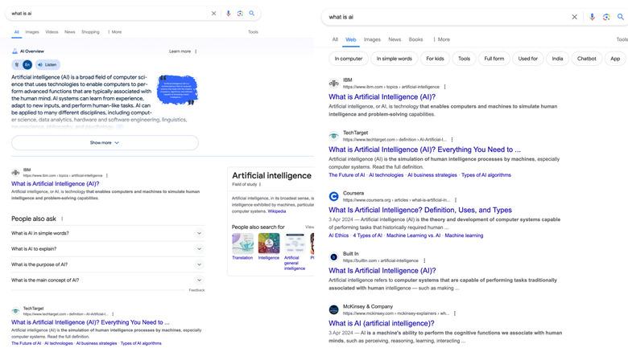Click Learn more in AI Overview
Viewport: 628px width, 352px height.
tap(180, 51)
